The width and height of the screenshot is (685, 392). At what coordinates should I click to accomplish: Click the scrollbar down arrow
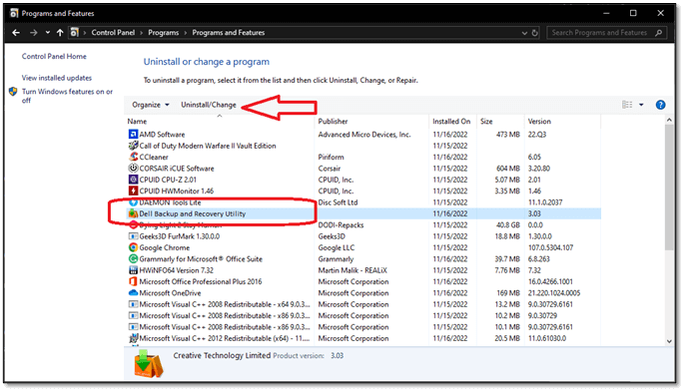pyautogui.click(x=669, y=342)
